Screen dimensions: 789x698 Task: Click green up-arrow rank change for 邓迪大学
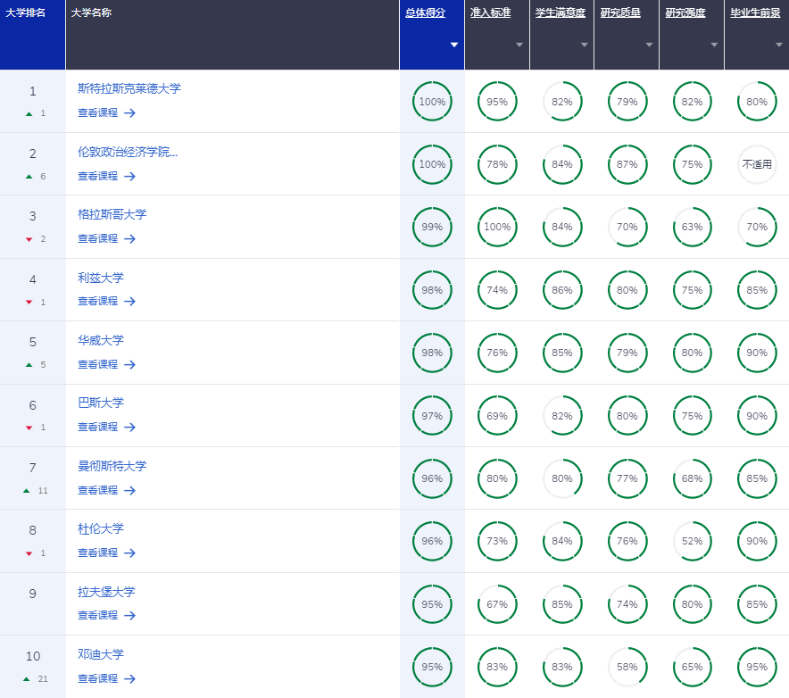27,679
